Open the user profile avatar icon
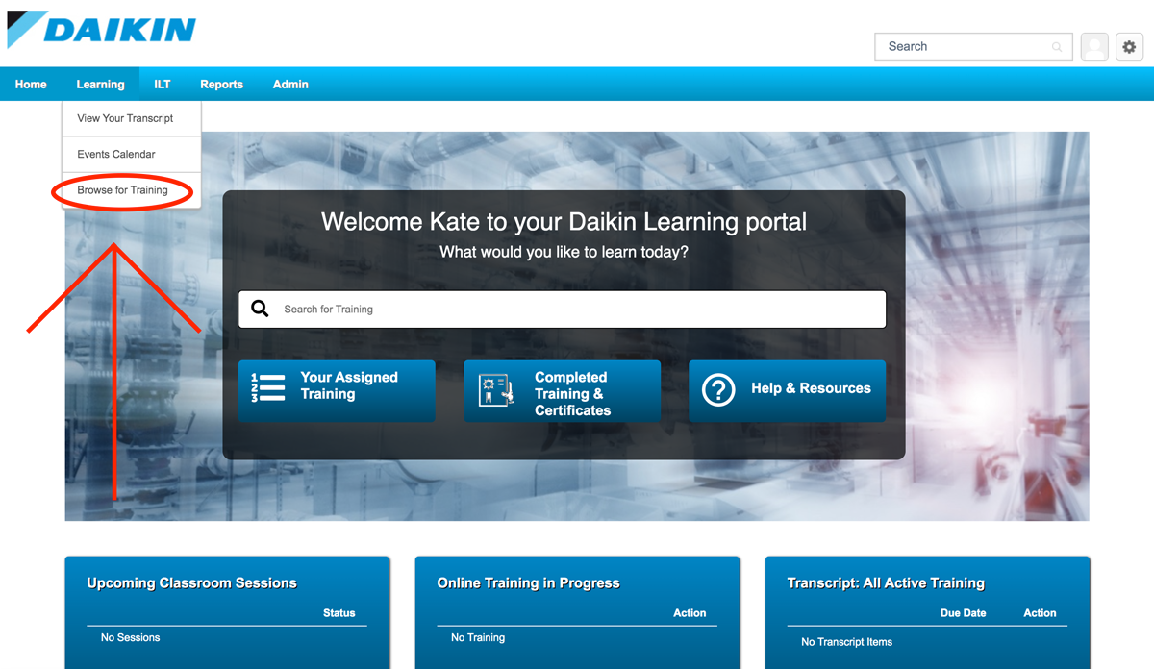 1094,46
